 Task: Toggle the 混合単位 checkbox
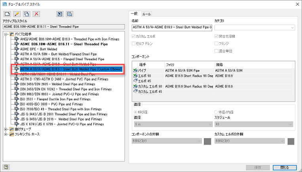tap(216, 51)
